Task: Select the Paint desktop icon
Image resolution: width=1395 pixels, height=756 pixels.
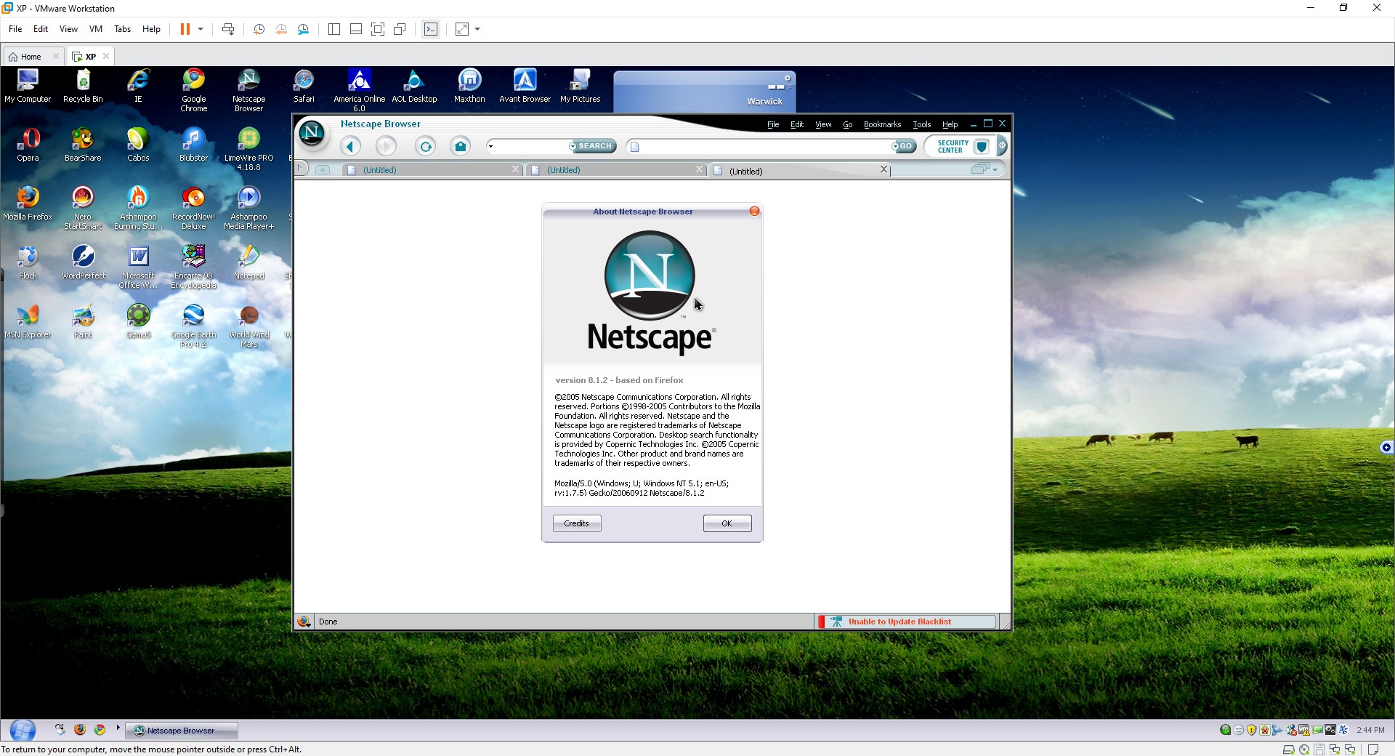Action: 83,322
